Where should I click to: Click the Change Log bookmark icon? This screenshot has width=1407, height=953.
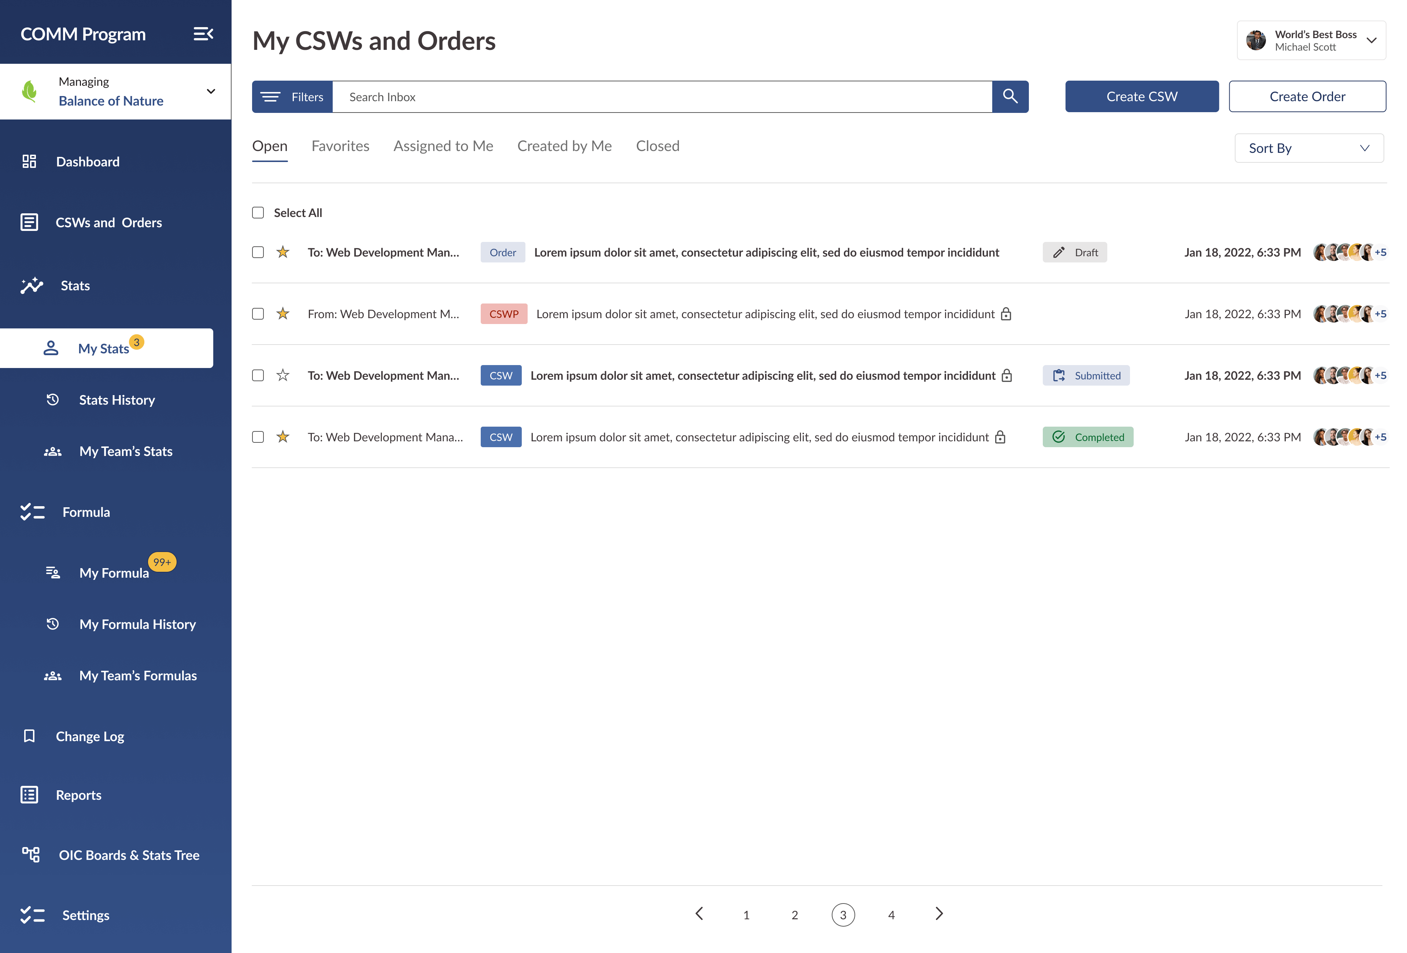point(29,736)
